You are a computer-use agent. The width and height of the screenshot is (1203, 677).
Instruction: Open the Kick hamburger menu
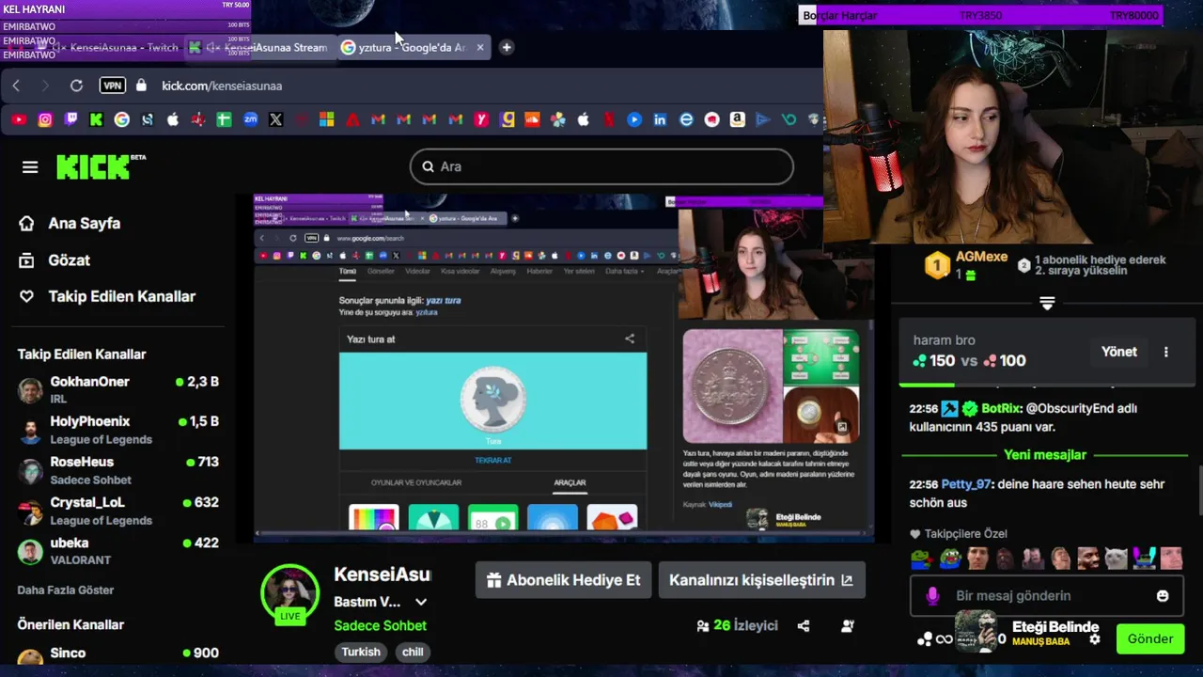30,166
